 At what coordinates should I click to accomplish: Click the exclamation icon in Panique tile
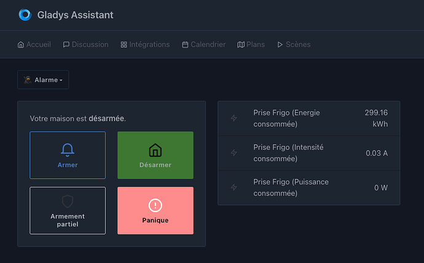pos(155,205)
